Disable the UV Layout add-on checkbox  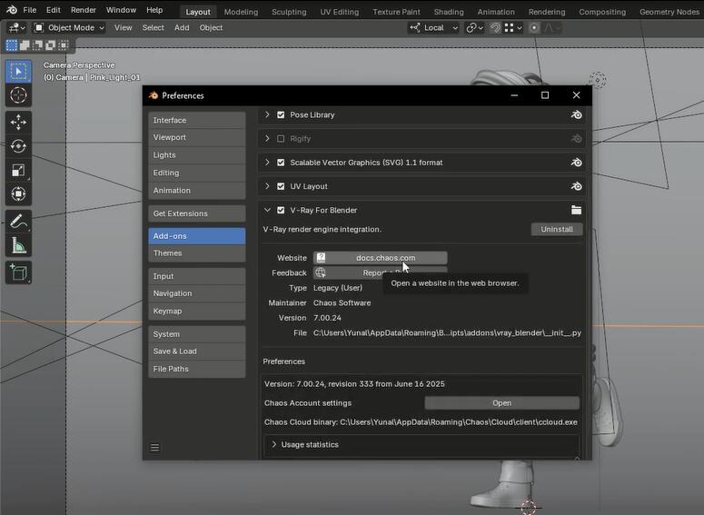281,186
